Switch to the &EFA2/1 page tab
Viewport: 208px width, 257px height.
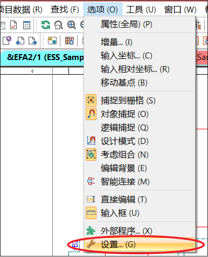[x=43, y=58]
